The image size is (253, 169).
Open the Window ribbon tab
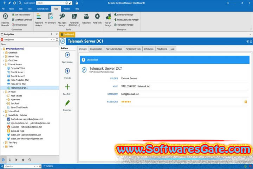point(67,9)
